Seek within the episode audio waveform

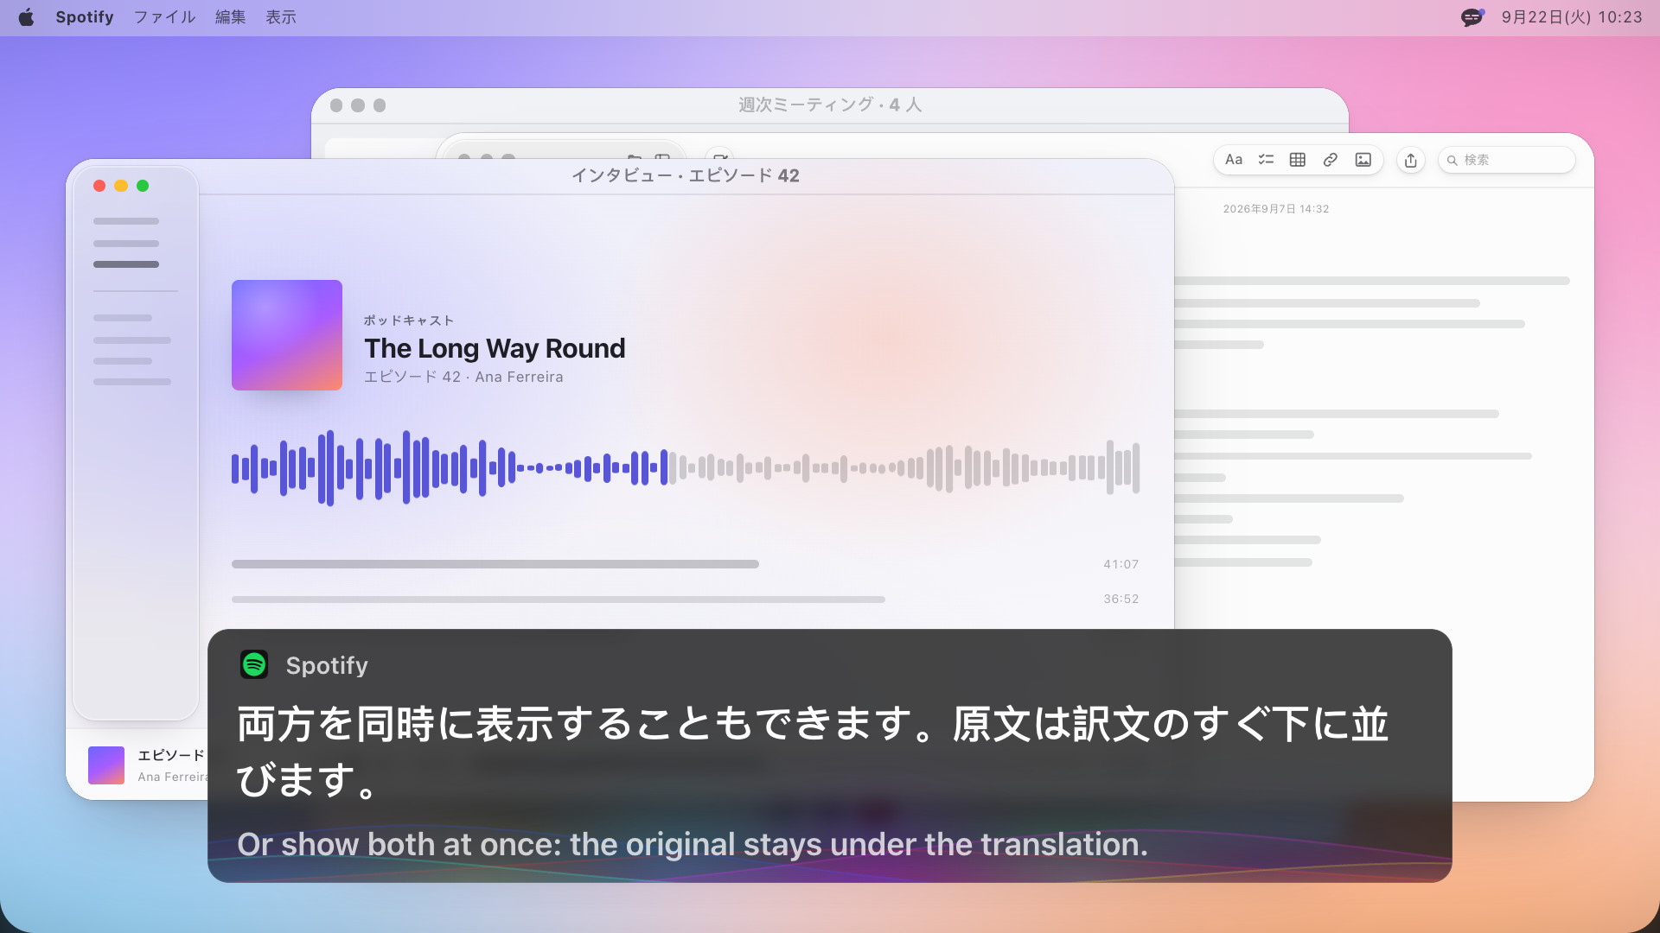(686, 468)
